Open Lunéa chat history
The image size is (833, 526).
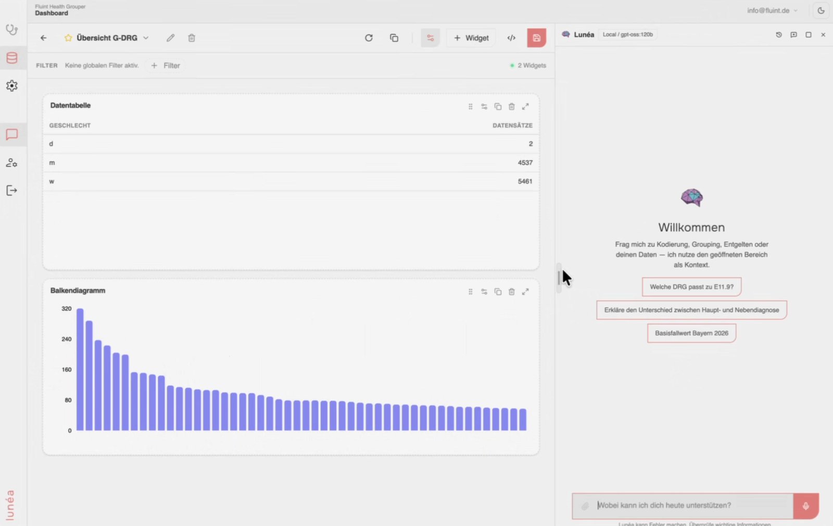[x=779, y=35]
